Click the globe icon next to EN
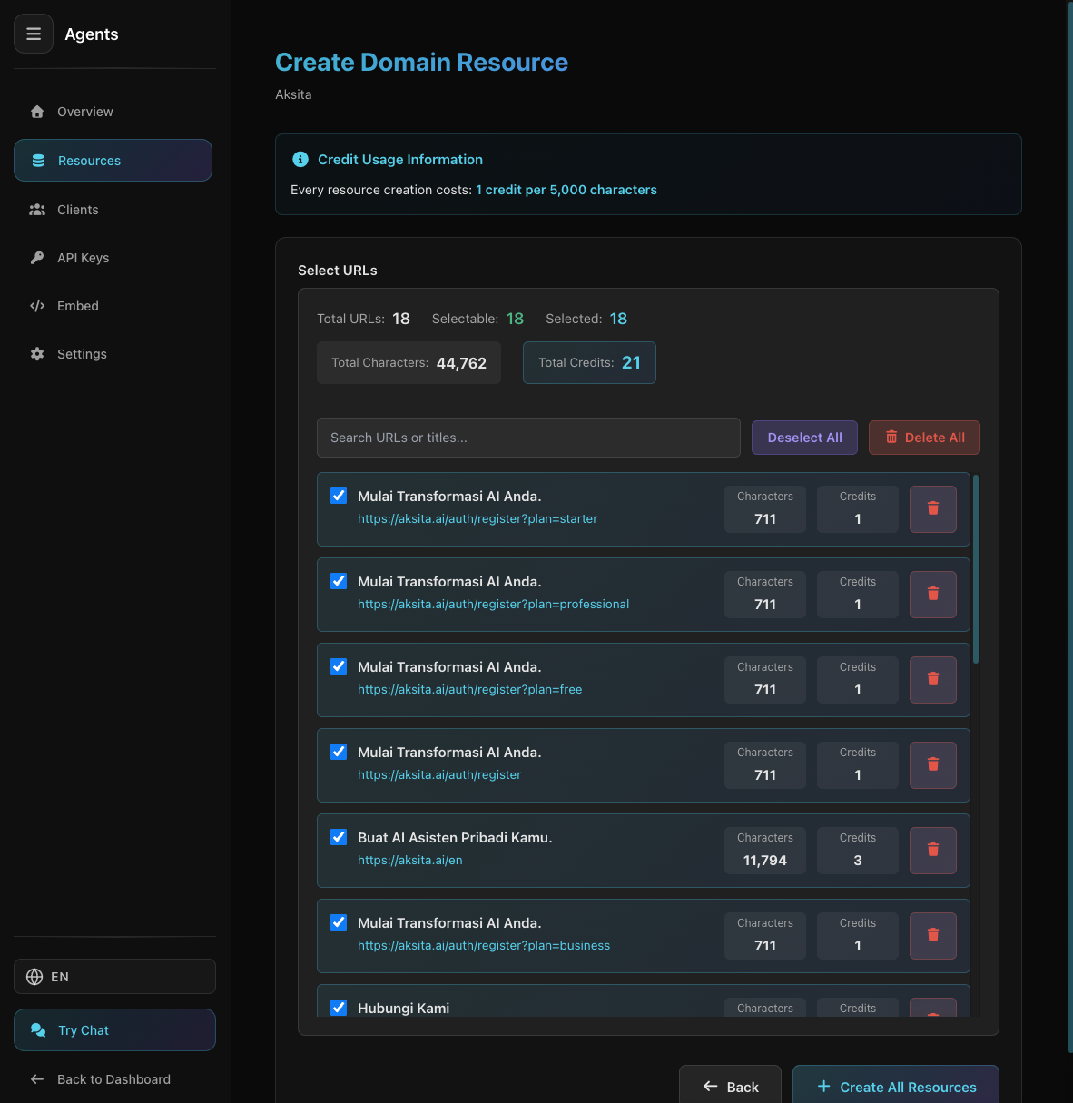 [x=34, y=976]
